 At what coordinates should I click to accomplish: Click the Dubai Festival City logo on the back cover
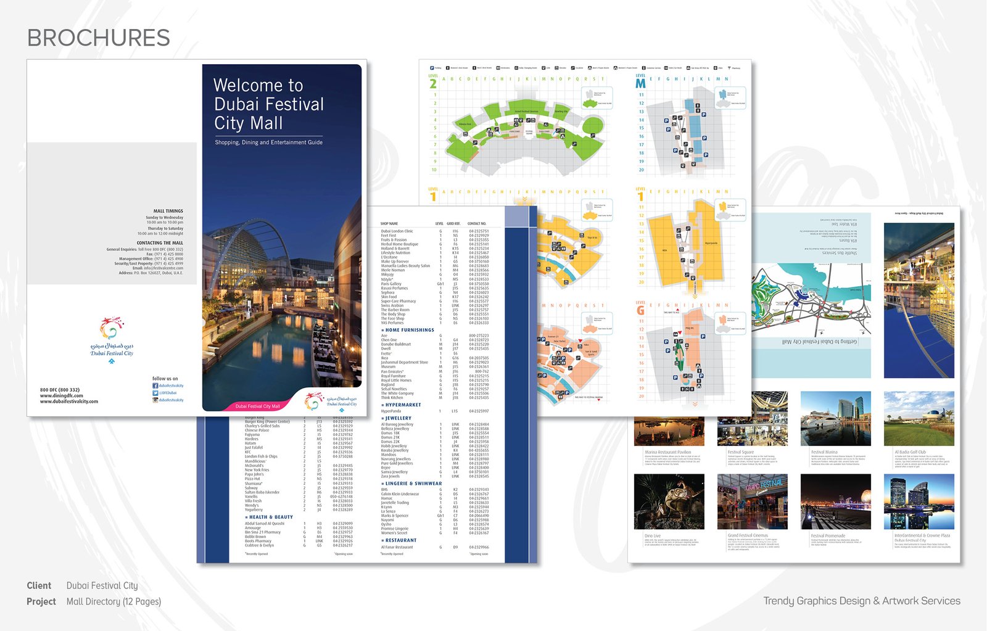(x=112, y=340)
